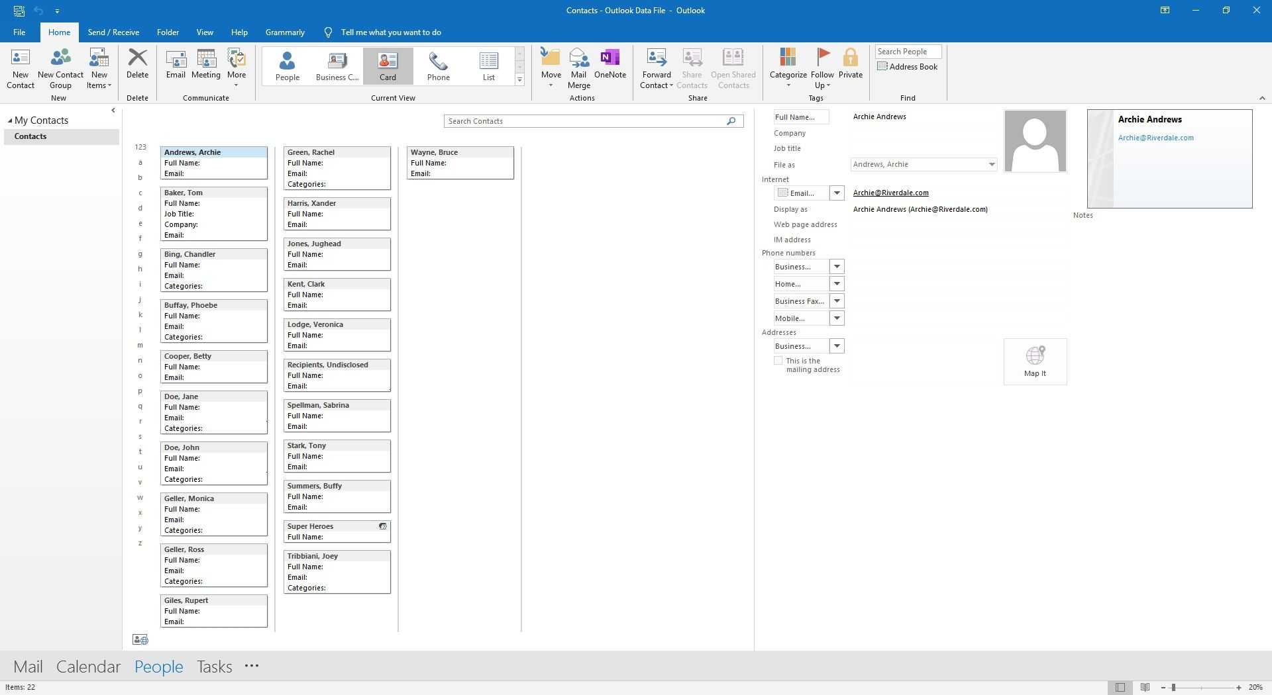Open the Business Fax type dropdown
1272x695 pixels.
[x=837, y=301]
